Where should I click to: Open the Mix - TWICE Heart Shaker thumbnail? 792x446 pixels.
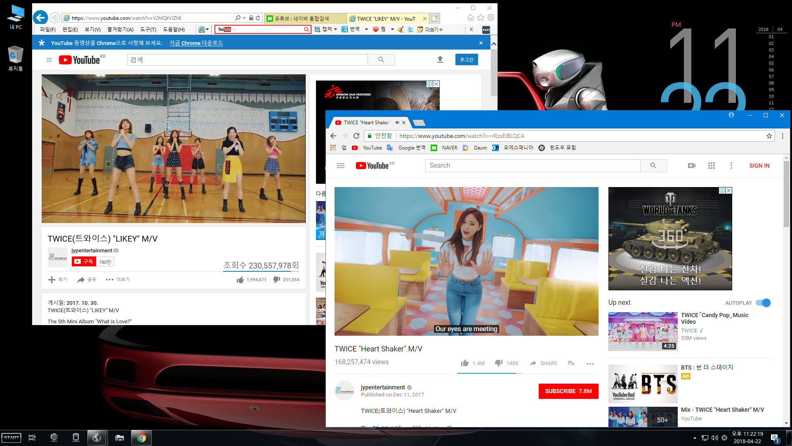point(643,417)
